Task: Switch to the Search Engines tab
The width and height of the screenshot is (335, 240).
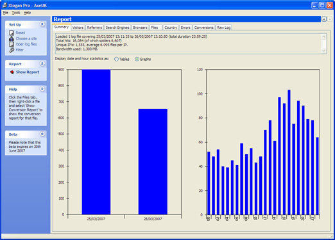Action: [x=117, y=28]
